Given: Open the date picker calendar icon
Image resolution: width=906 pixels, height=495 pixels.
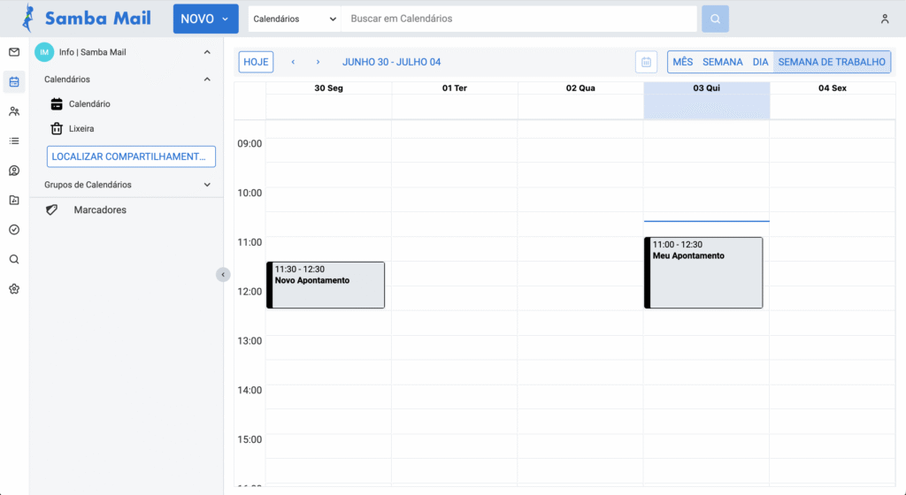Looking at the screenshot, I should (646, 62).
